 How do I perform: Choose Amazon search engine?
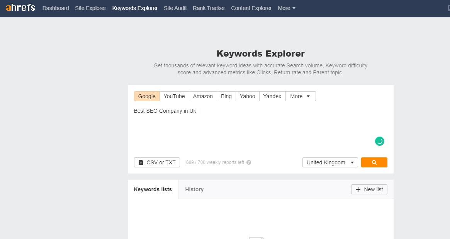203,96
